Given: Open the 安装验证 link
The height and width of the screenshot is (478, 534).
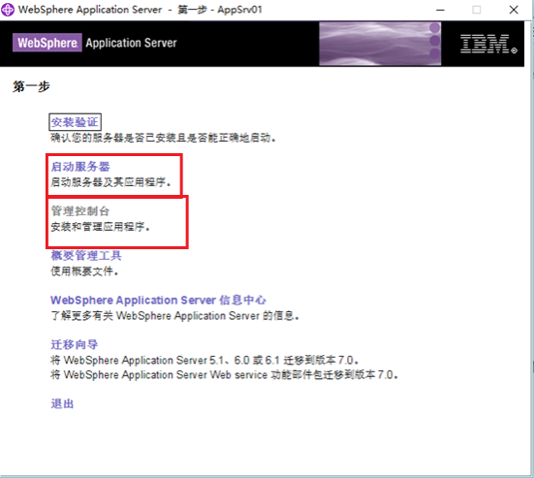Looking at the screenshot, I should pyautogui.click(x=75, y=122).
